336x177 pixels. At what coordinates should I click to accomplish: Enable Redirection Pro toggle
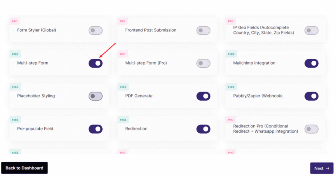pos(311,129)
